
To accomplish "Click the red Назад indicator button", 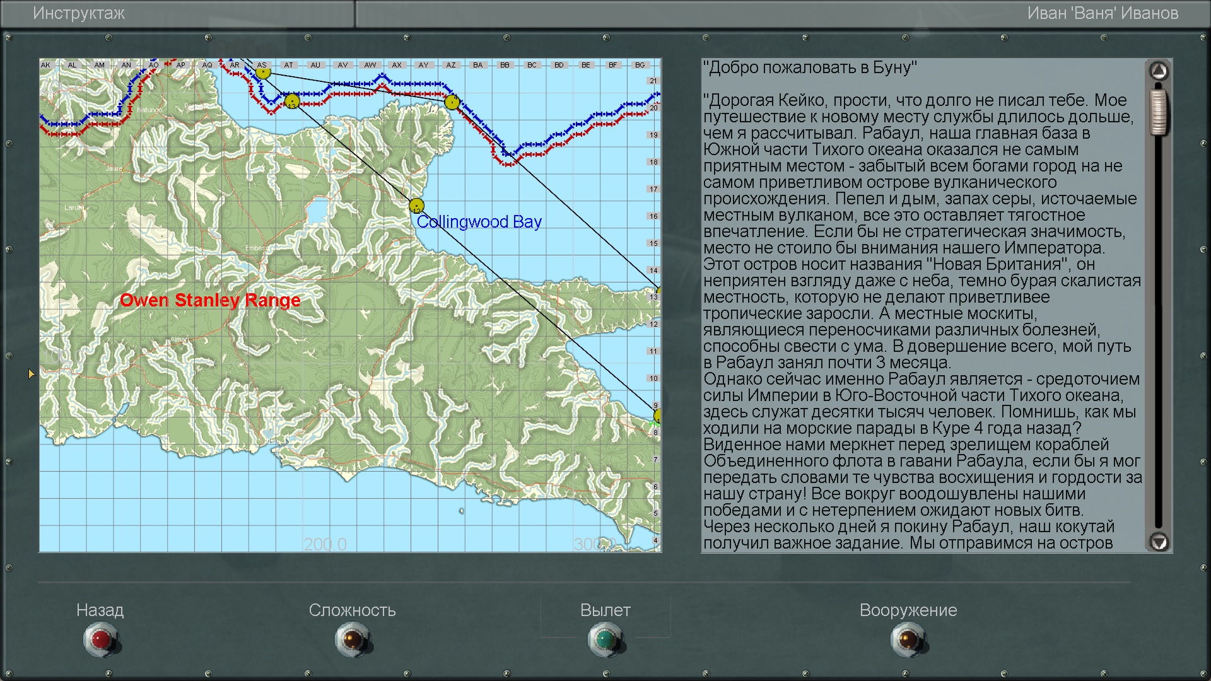I will point(100,639).
